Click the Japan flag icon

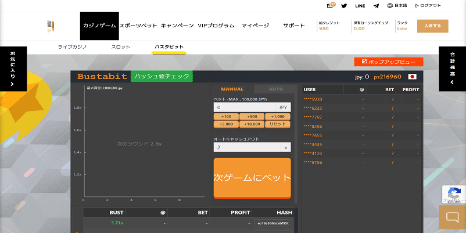coord(412,77)
